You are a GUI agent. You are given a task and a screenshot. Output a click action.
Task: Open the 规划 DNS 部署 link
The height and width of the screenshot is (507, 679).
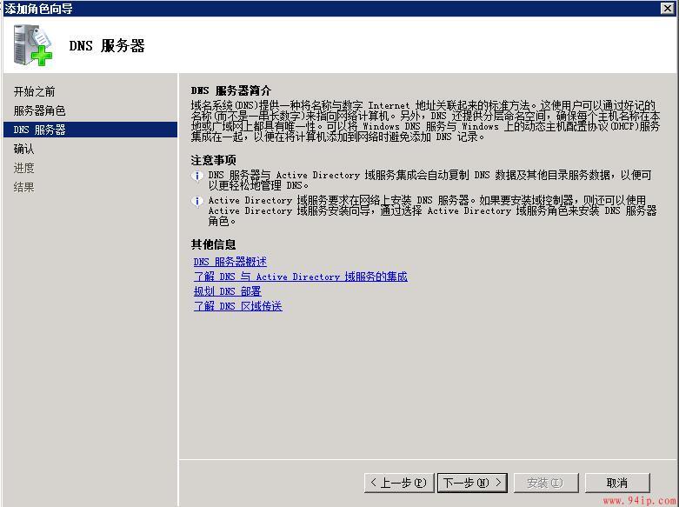coord(227,291)
